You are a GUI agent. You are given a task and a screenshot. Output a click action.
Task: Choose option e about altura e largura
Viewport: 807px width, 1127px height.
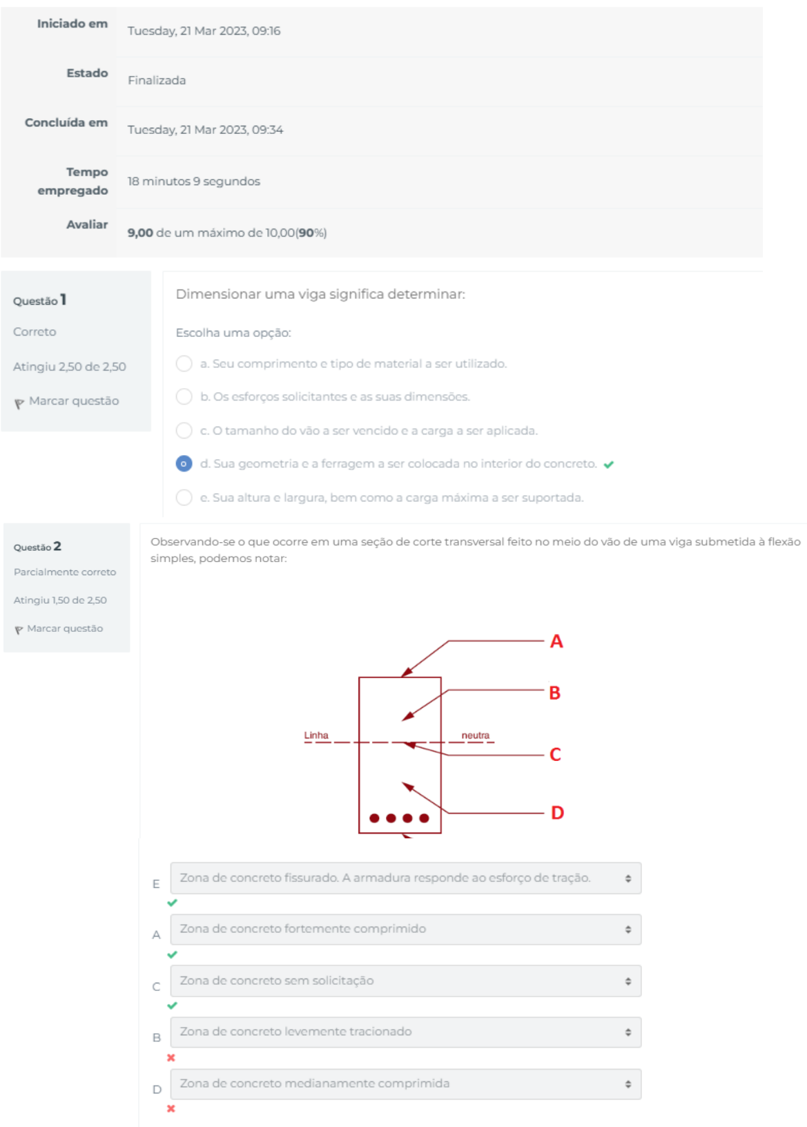coord(184,497)
